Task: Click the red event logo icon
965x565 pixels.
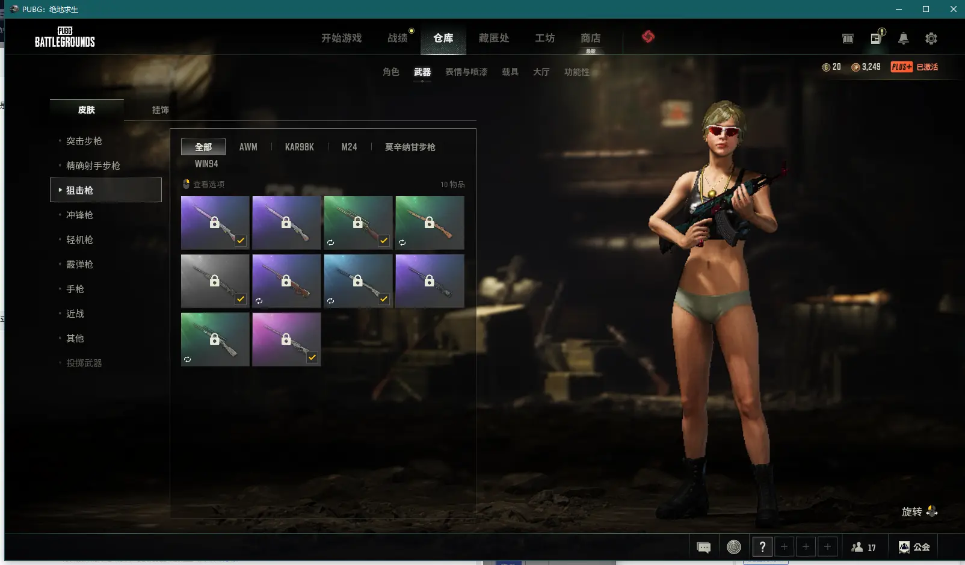Action: (x=648, y=37)
